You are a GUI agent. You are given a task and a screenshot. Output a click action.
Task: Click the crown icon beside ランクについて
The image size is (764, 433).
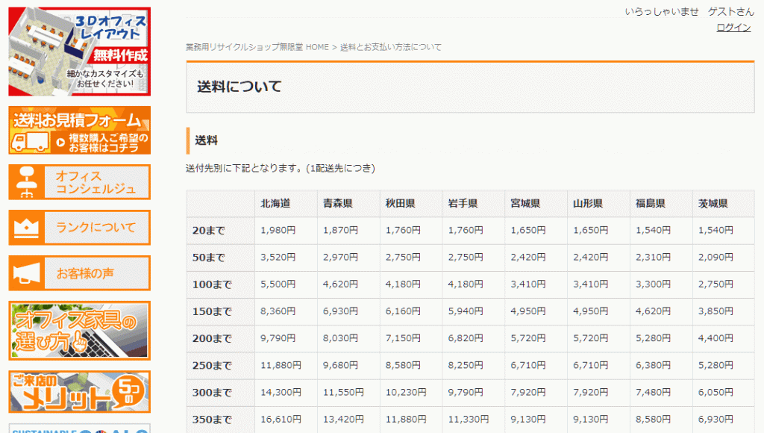coord(26,228)
